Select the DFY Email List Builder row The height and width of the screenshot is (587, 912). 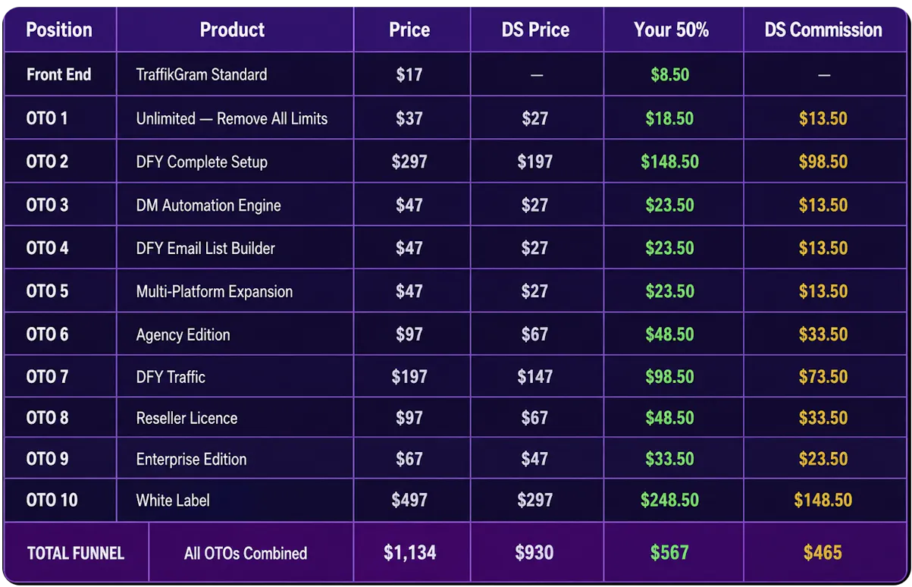(x=456, y=248)
